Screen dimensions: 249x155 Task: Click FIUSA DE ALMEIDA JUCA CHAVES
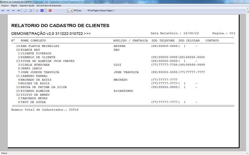coord(48,61)
